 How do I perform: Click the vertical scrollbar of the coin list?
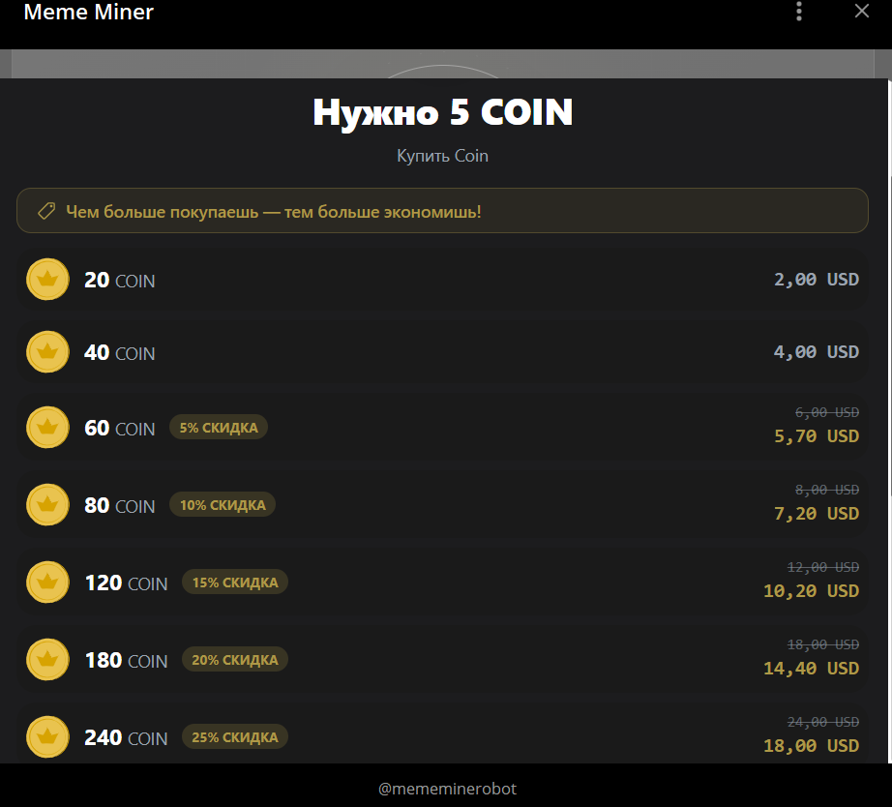coord(890,420)
